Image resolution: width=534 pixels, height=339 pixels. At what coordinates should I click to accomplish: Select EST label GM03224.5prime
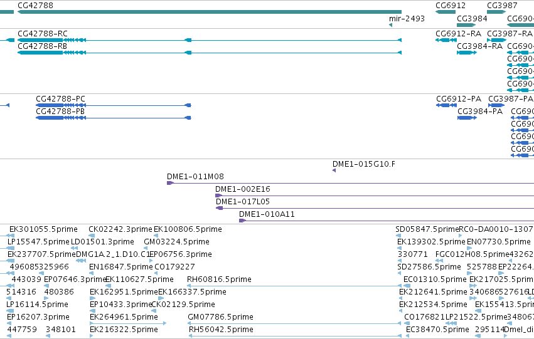point(177,242)
